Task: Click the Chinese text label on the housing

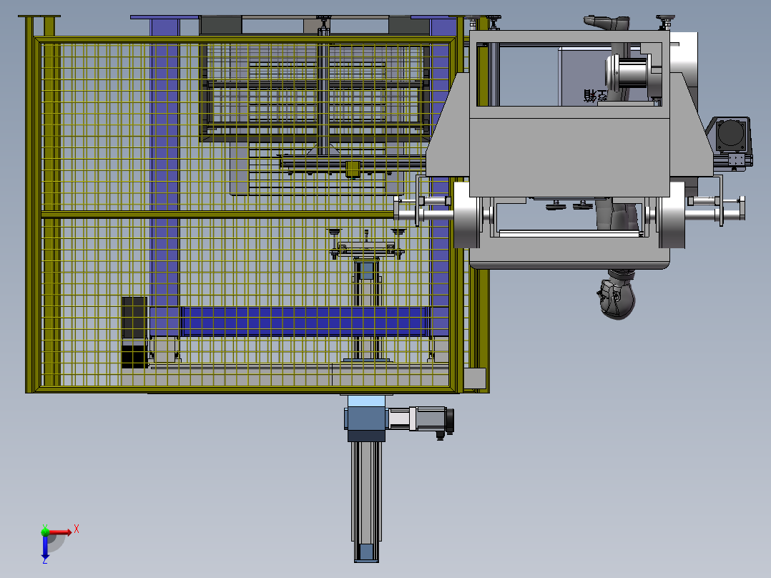Action: click(595, 95)
